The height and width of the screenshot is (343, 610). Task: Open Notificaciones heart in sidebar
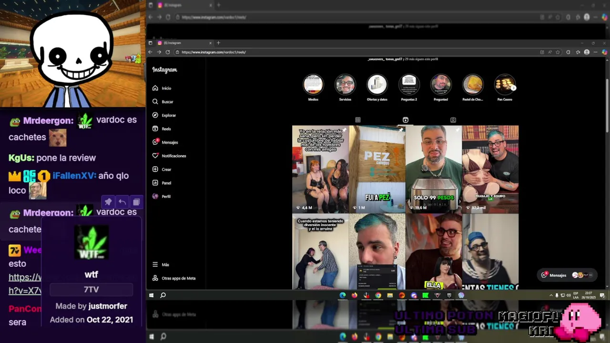tap(169, 156)
